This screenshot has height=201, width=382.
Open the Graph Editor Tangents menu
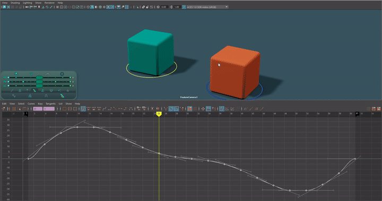[51, 104]
